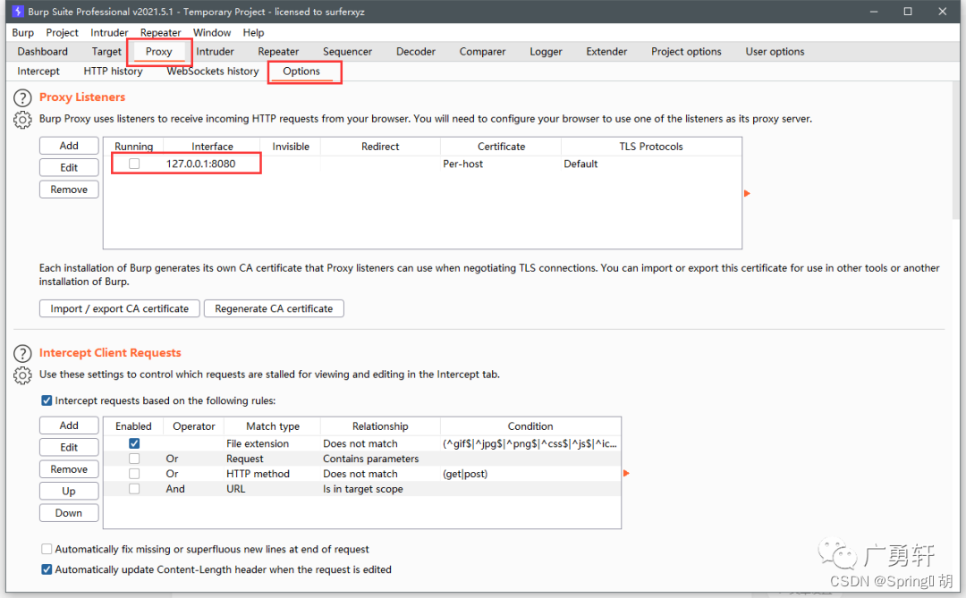Switch to the Intruder tool tab

coord(215,52)
